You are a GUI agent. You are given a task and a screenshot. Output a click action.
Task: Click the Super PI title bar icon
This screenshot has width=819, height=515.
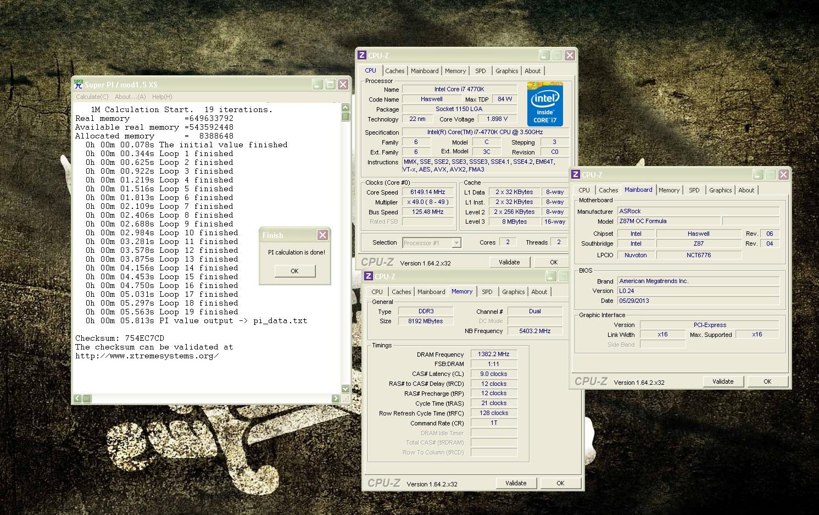[79, 84]
